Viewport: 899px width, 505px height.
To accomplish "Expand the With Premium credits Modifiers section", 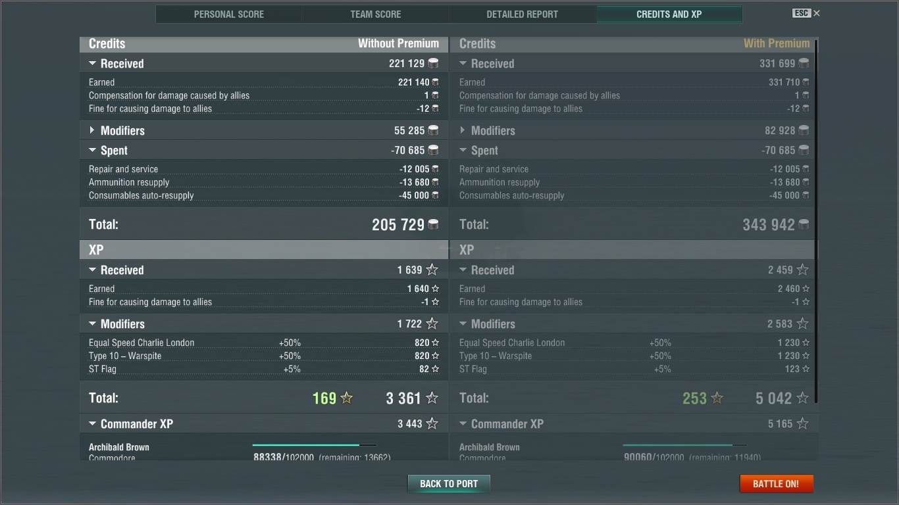I will coord(463,131).
